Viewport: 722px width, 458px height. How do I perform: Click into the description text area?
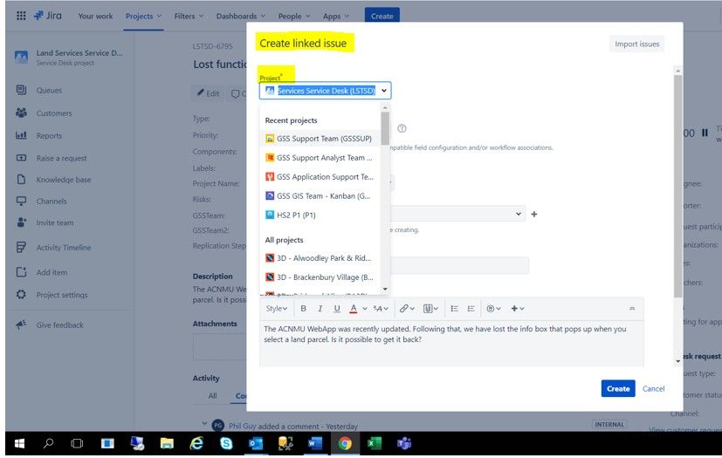coord(451,345)
